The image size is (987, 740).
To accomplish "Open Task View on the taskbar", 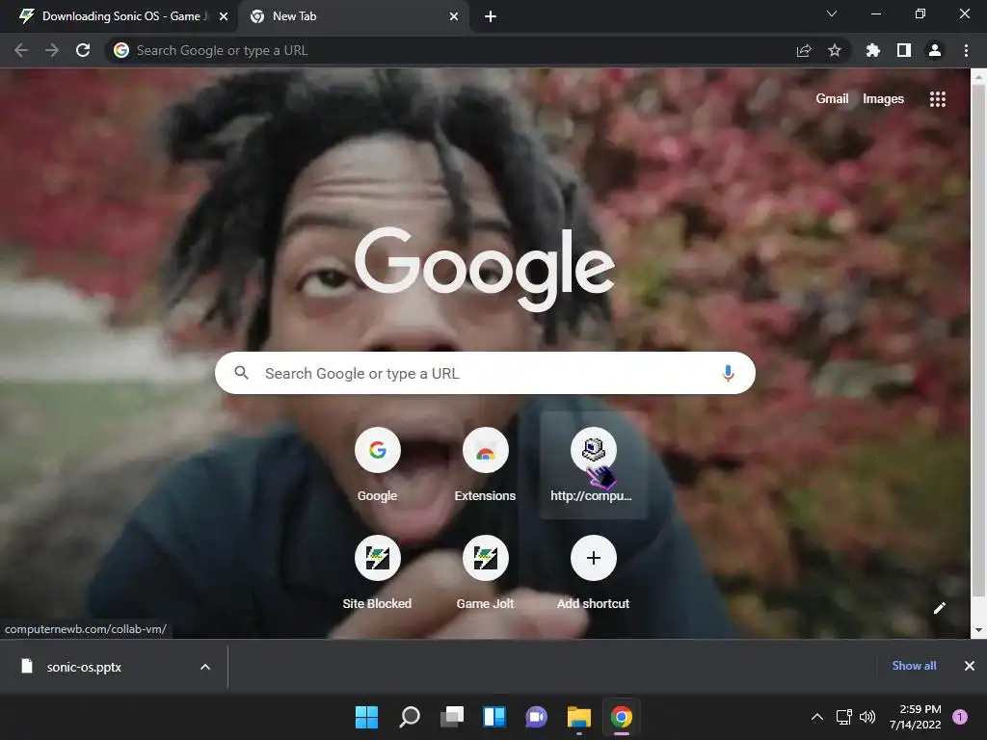I will click(452, 717).
